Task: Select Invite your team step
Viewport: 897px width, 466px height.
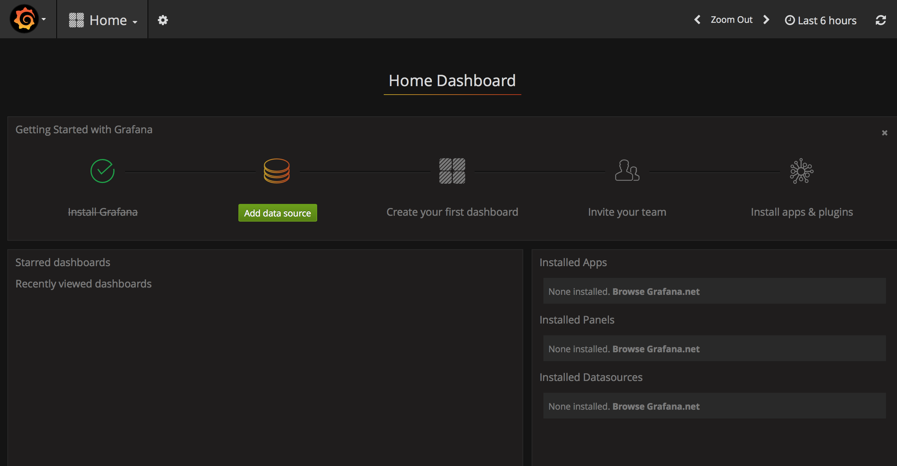Action: click(x=627, y=212)
